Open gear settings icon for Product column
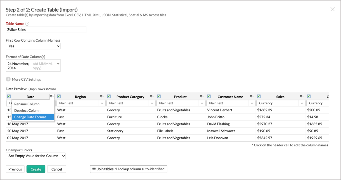 (x=201, y=96)
